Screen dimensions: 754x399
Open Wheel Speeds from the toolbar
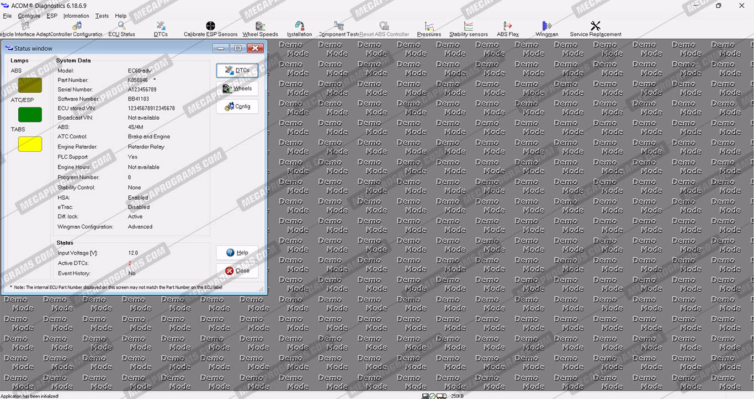click(260, 26)
